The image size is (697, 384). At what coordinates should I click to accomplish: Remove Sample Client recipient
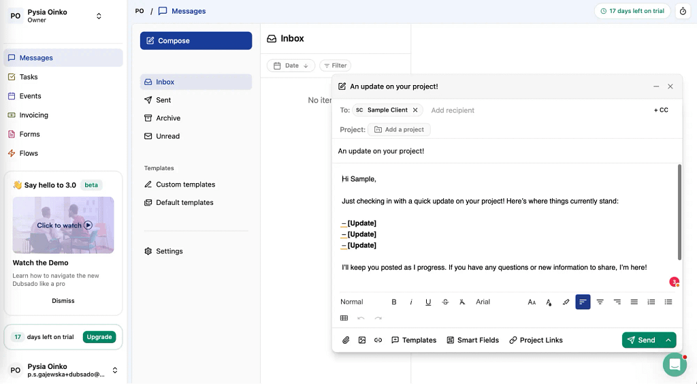point(415,110)
